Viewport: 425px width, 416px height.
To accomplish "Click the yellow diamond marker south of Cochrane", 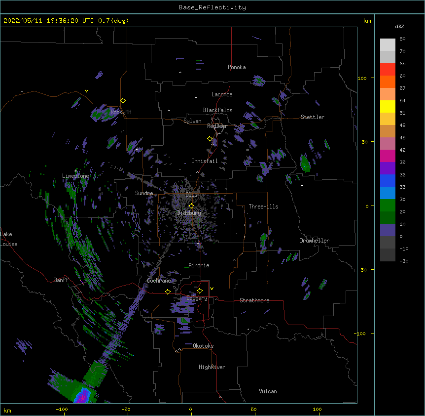I will click(168, 291).
